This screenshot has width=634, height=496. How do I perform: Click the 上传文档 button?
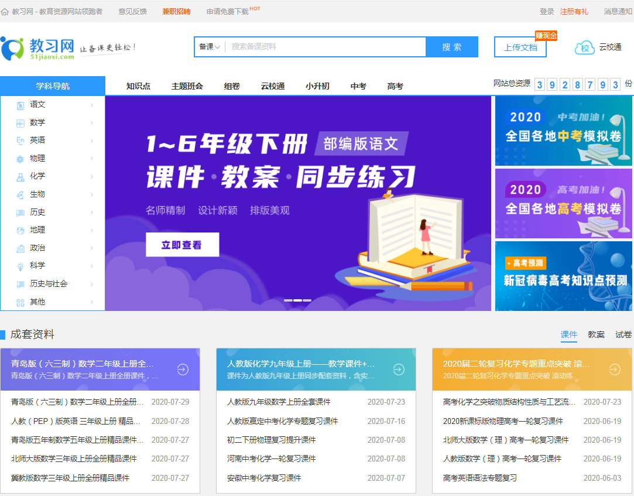point(520,47)
